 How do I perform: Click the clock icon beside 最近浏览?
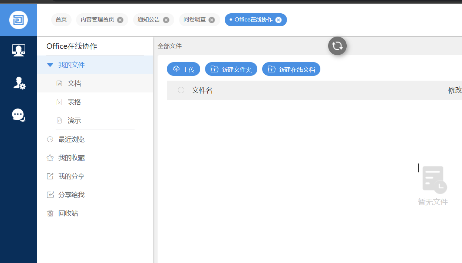[50, 139]
